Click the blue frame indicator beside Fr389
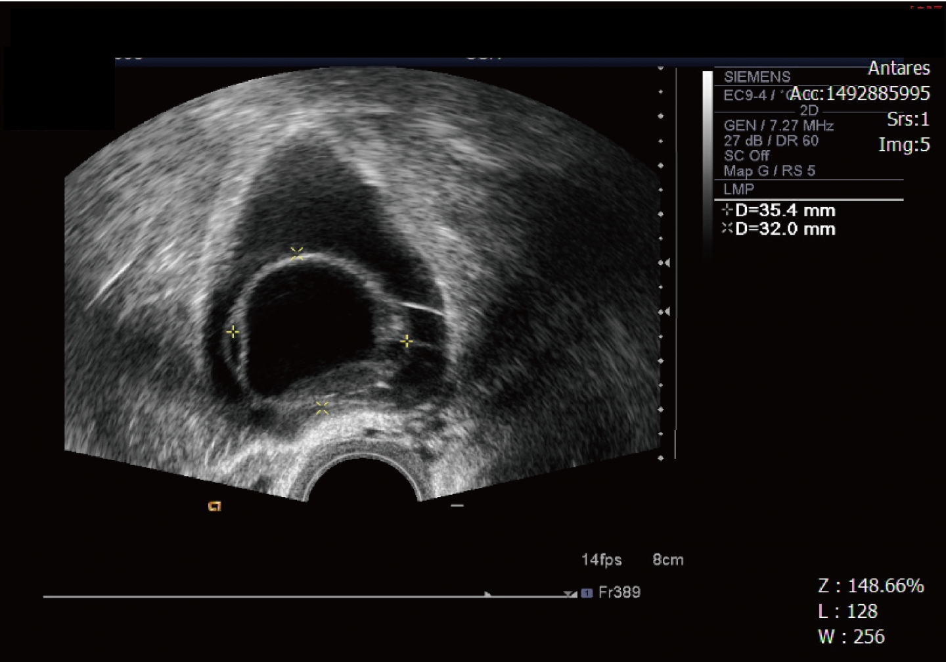The height and width of the screenshot is (662, 946). tap(587, 593)
